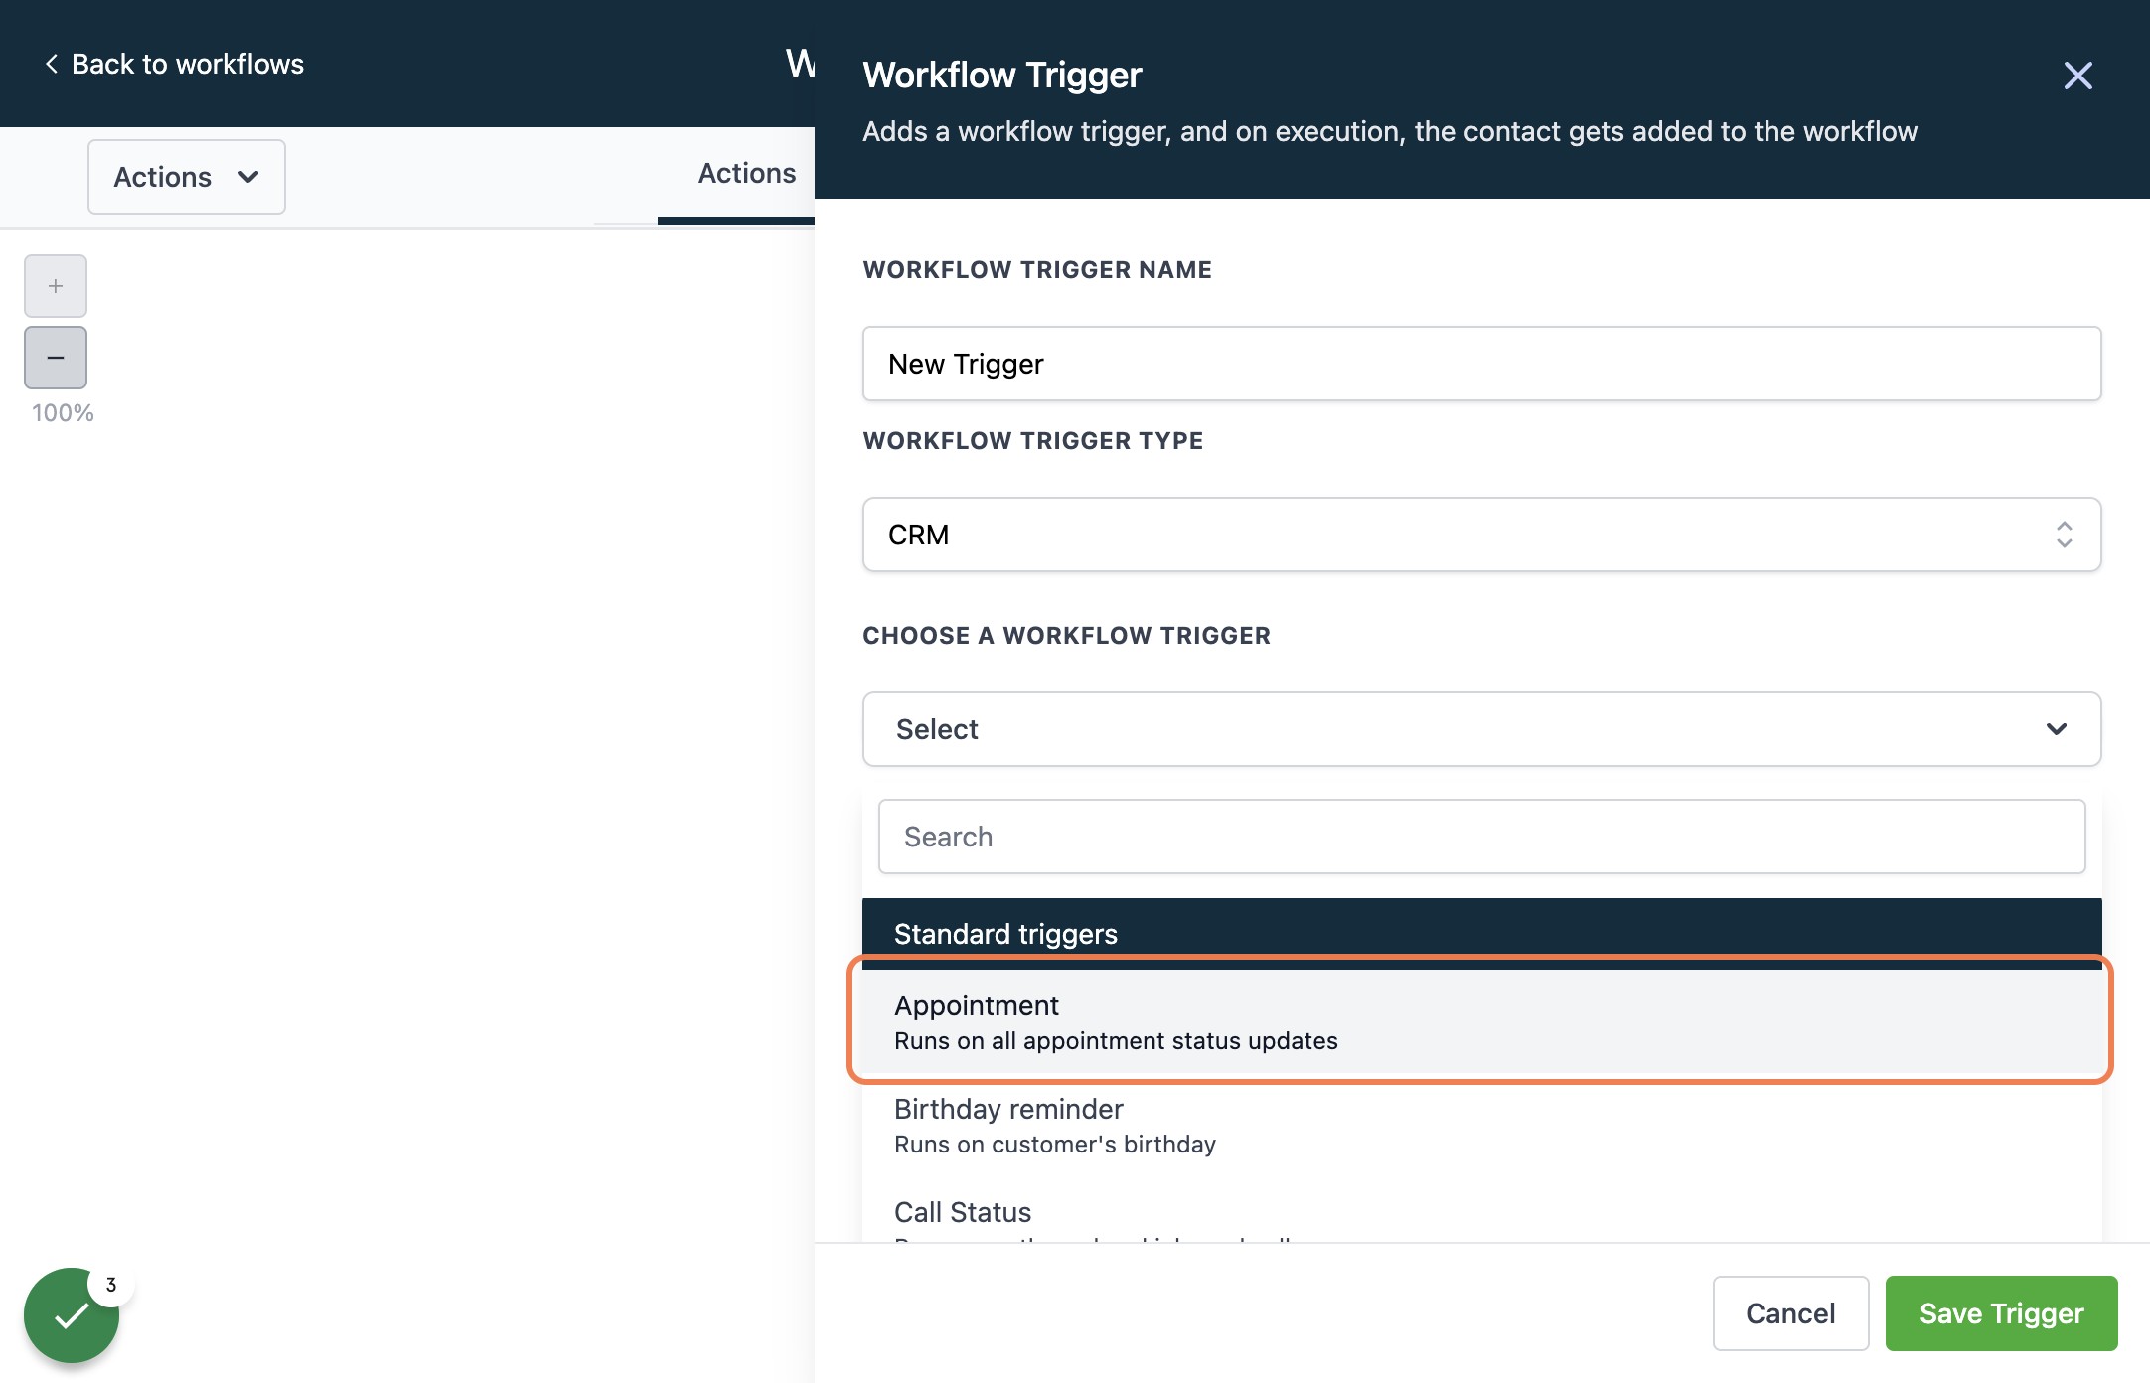Open the green checklist badge
Image resolution: width=2150 pixels, height=1383 pixels.
click(x=72, y=1315)
